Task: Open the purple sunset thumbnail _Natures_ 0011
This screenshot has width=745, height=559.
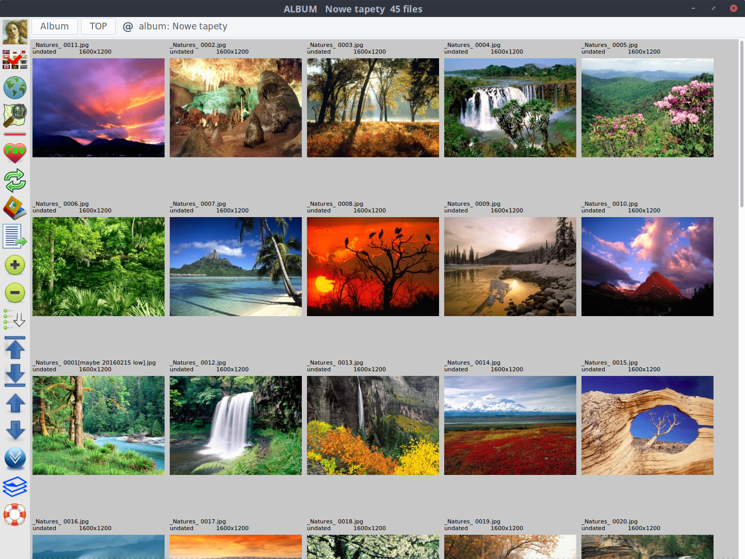Action: (99, 108)
